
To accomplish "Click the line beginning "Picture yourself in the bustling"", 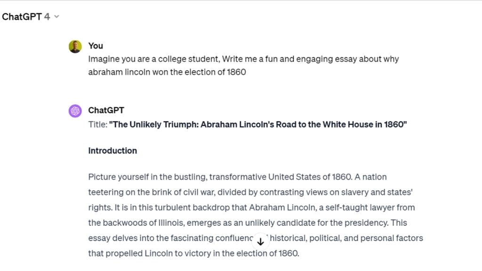I will click(237, 177).
